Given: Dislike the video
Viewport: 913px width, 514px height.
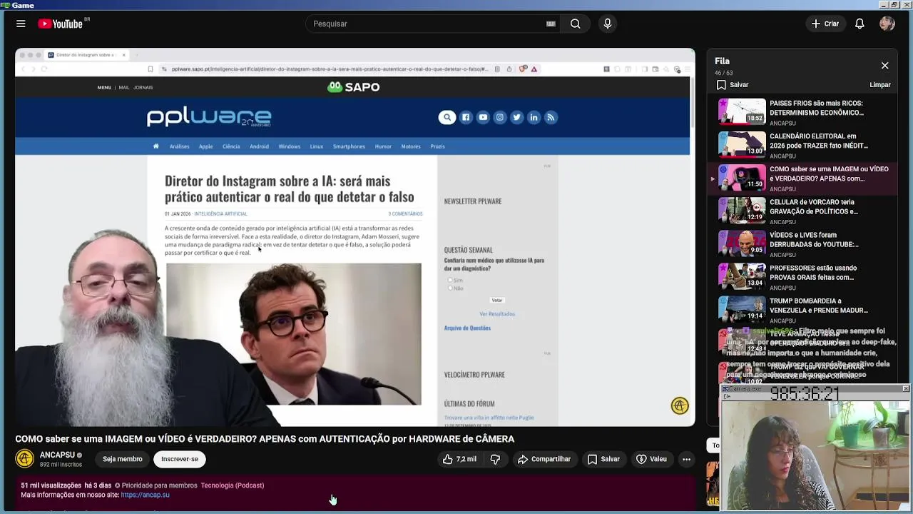Looking at the screenshot, I should 495,459.
